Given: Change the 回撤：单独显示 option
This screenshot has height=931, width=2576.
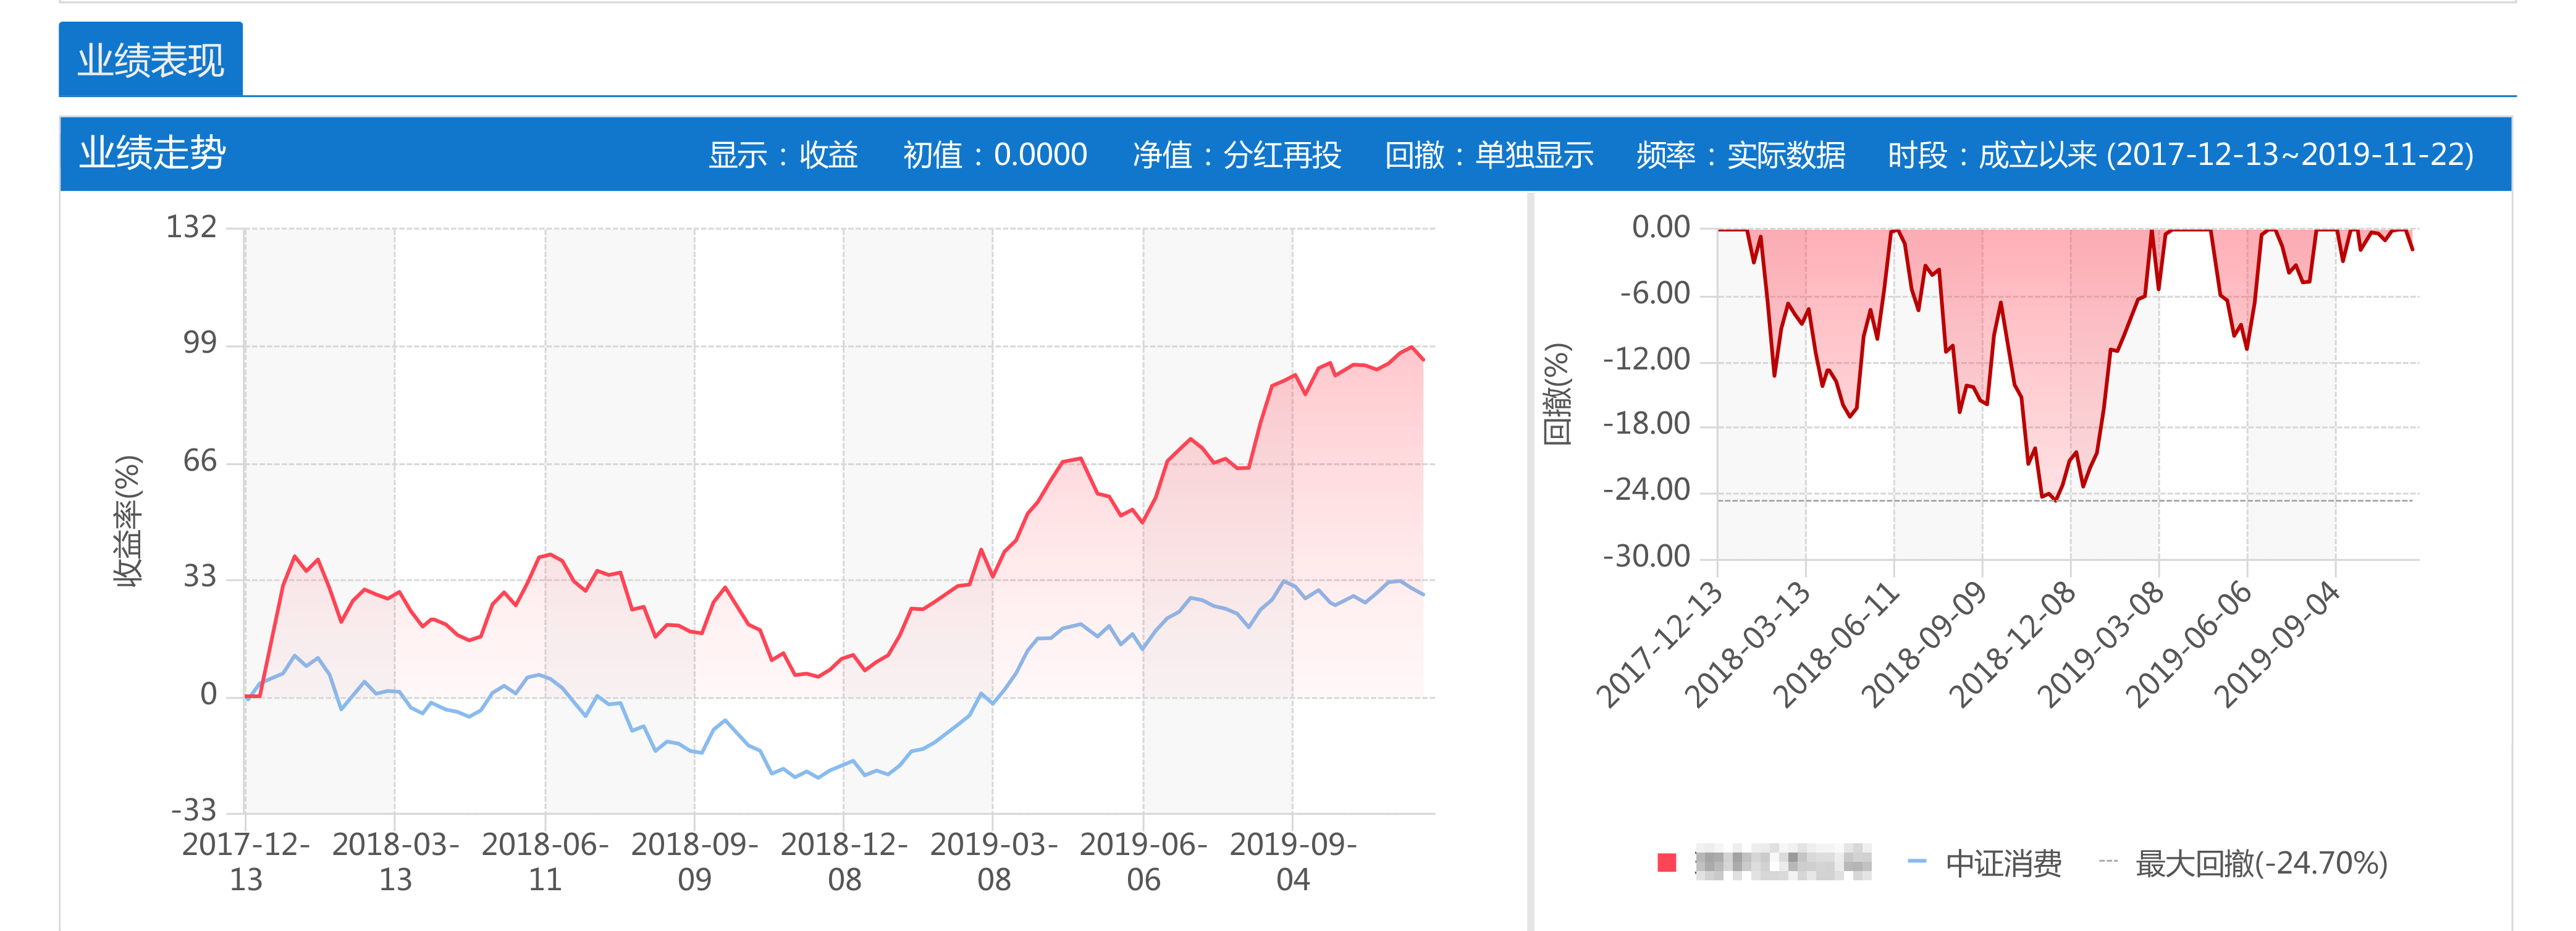Looking at the screenshot, I should 1489,155.
